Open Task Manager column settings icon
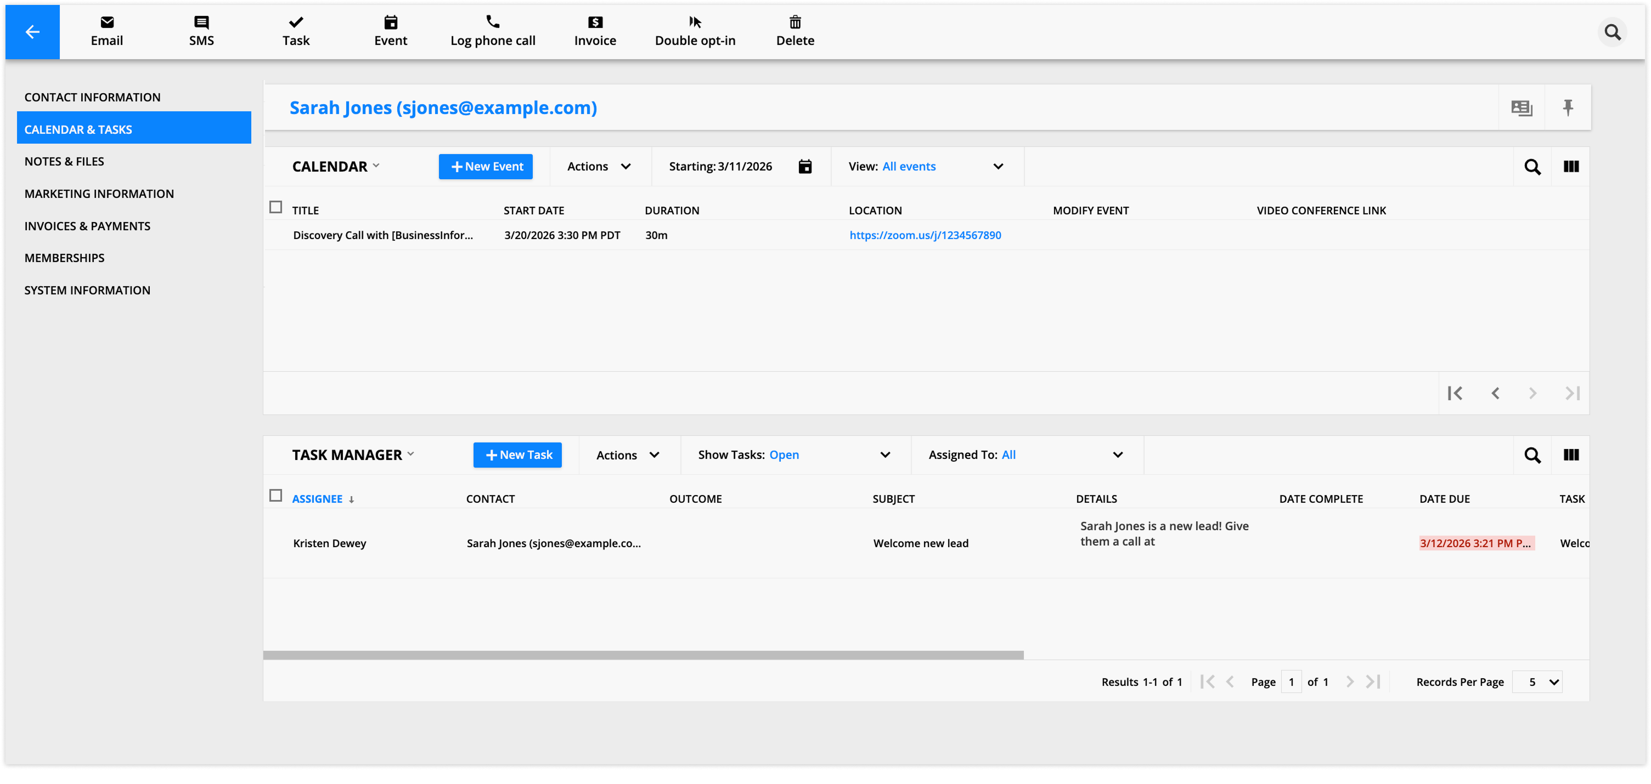 tap(1571, 455)
